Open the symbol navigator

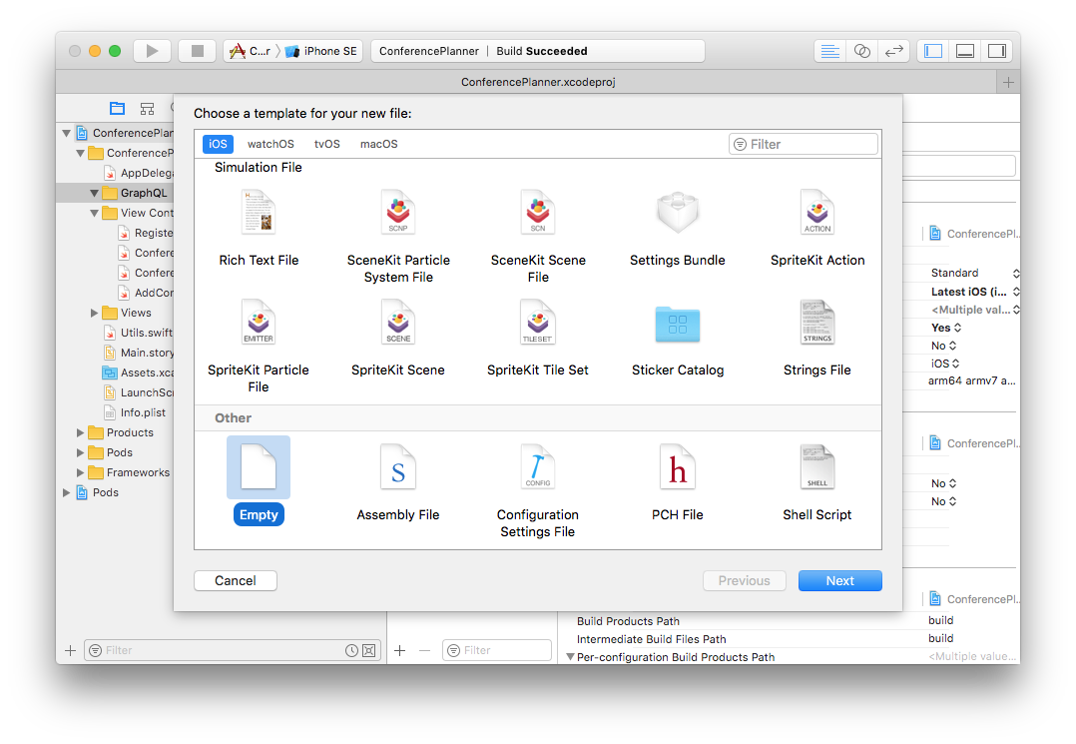[x=147, y=109]
